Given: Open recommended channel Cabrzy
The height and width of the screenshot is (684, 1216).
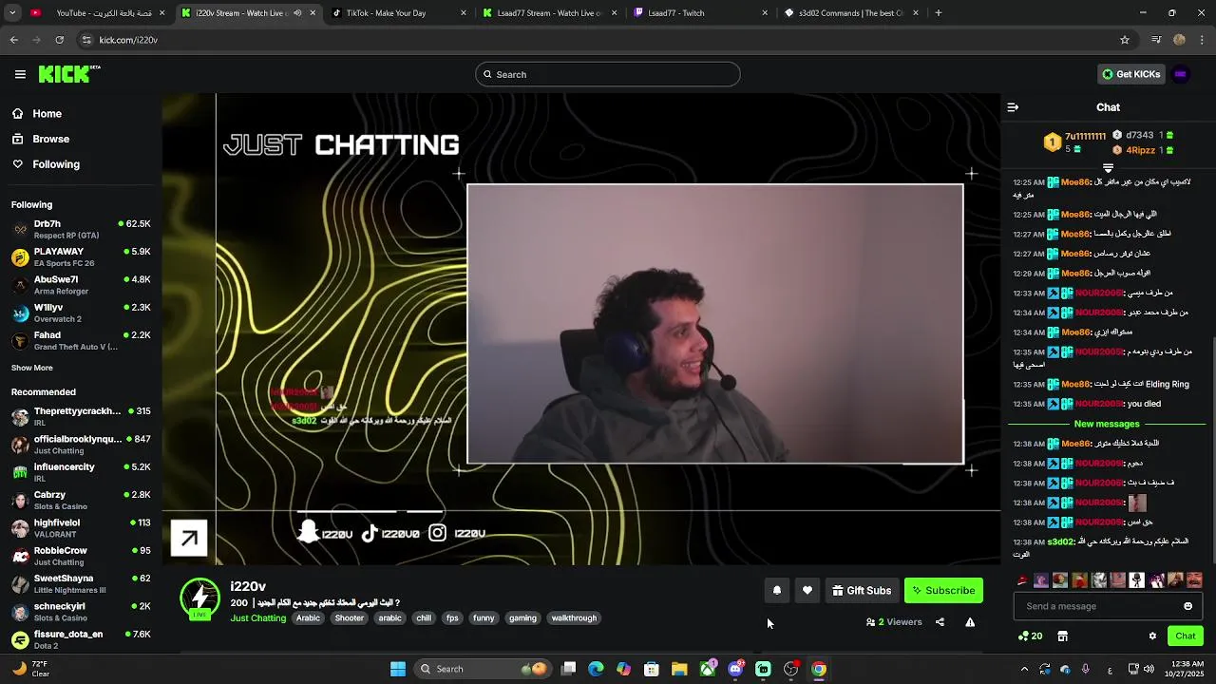Looking at the screenshot, I should pyautogui.click(x=81, y=500).
